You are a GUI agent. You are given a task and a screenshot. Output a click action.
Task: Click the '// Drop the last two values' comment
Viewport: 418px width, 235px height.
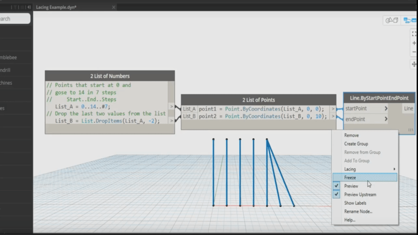[106, 114]
